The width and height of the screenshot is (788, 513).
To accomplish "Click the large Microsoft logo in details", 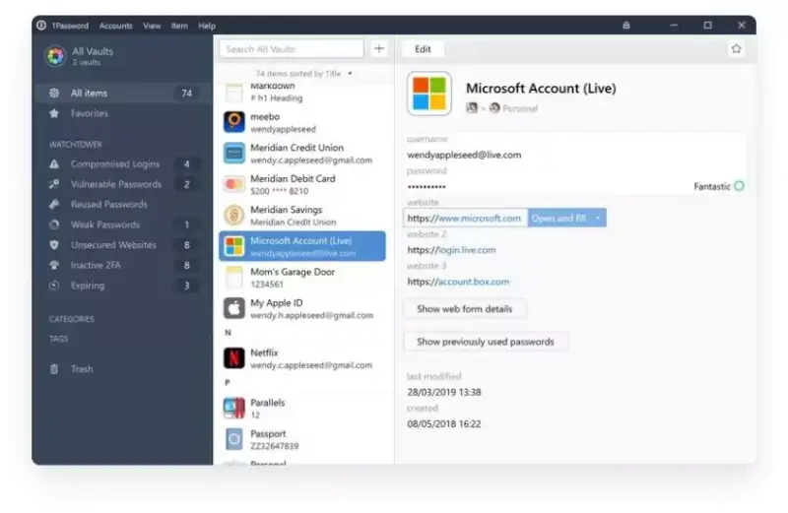I will click(x=429, y=94).
